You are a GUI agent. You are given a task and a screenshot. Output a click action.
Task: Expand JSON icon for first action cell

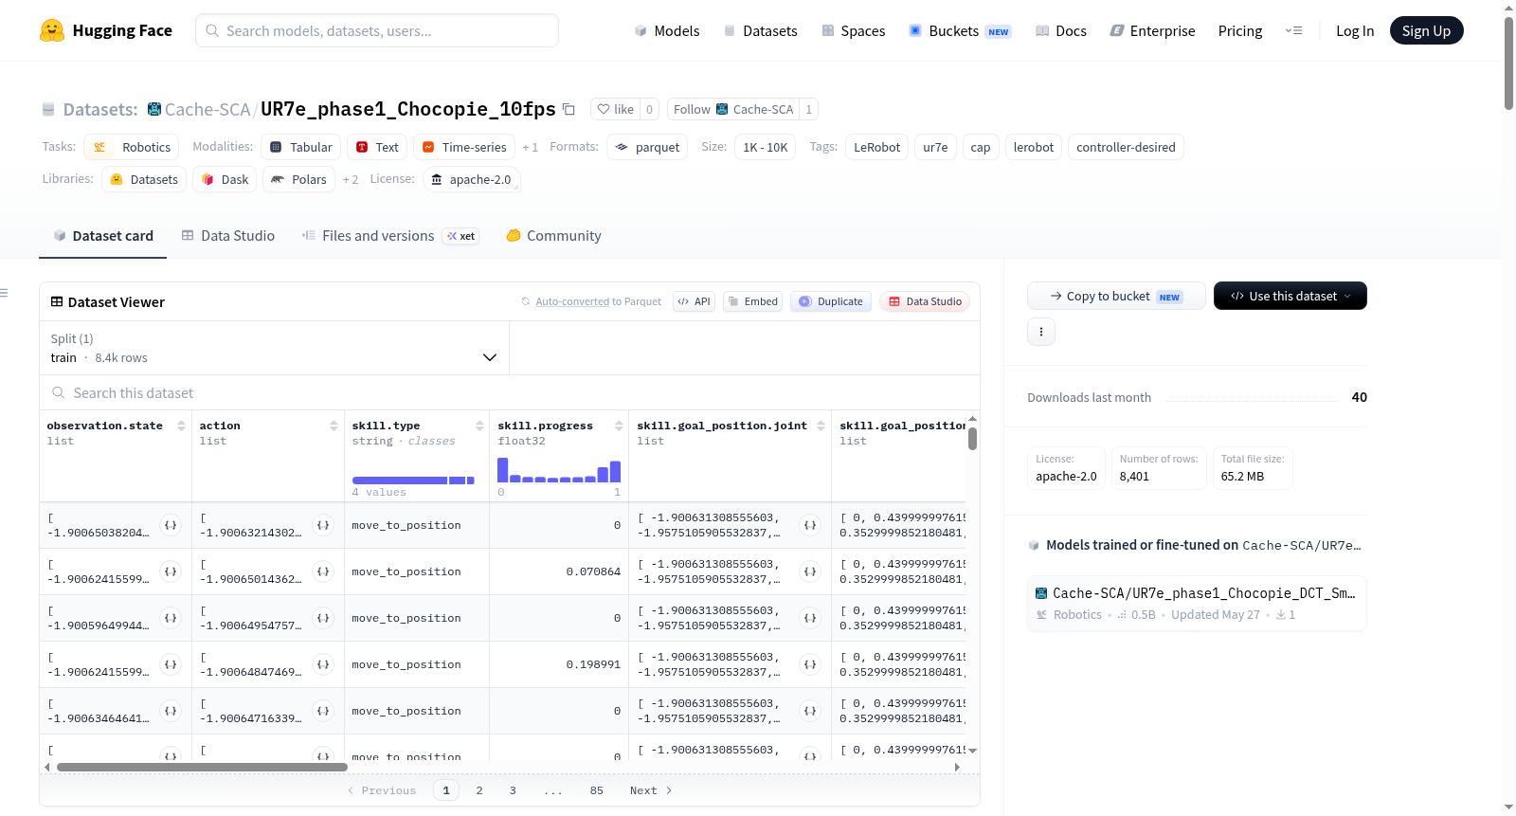click(323, 525)
